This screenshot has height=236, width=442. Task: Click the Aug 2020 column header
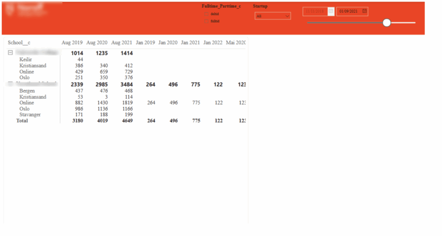97,43
